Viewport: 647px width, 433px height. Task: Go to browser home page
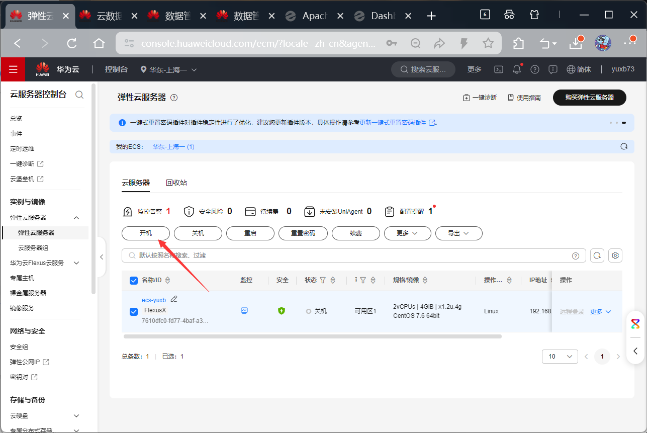click(99, 44)
